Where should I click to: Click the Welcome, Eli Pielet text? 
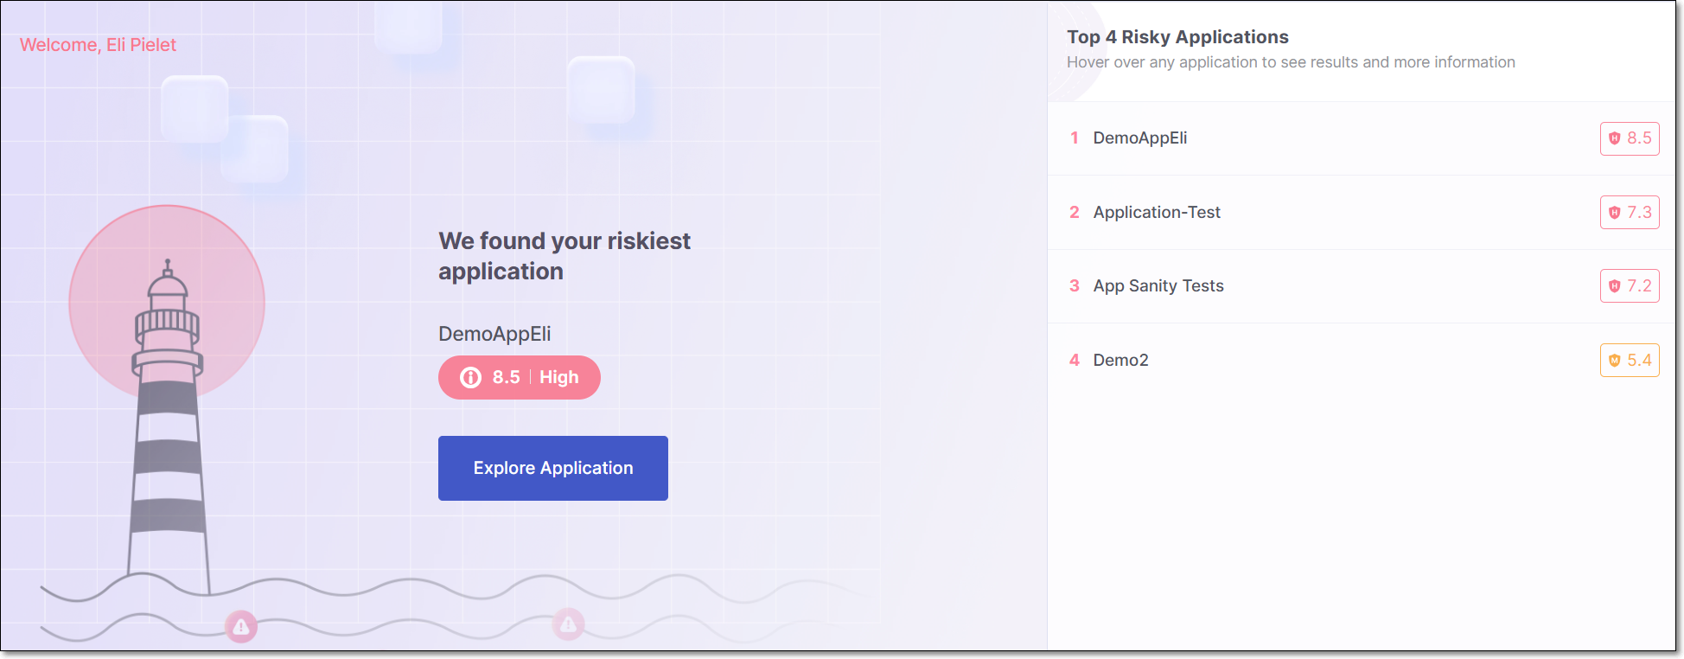98,45
